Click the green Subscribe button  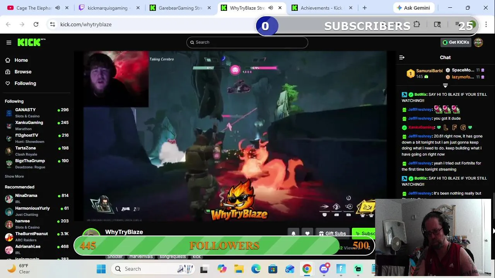[x=364, y=233]
